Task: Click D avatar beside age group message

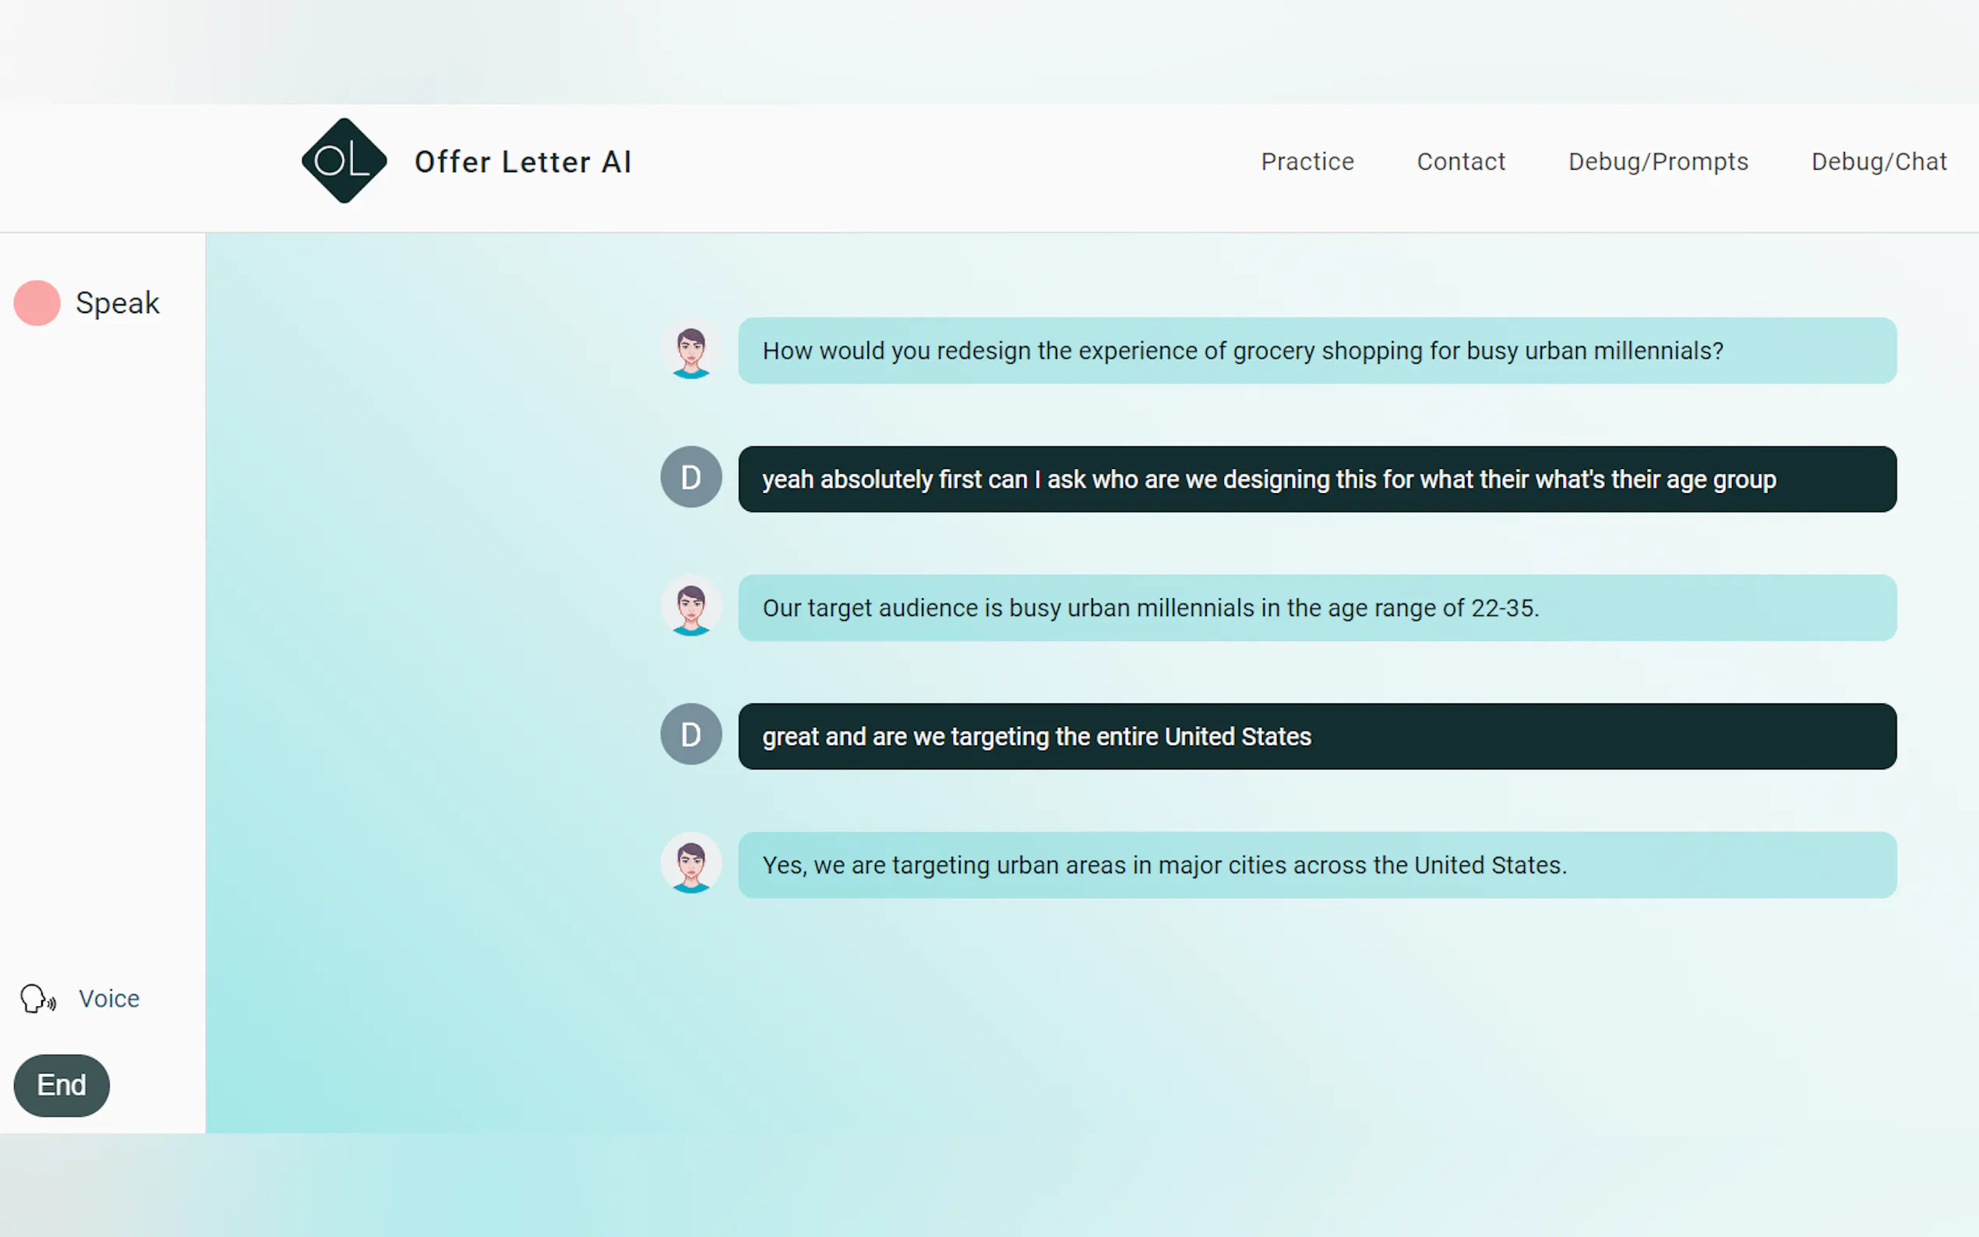Action: 690,477
